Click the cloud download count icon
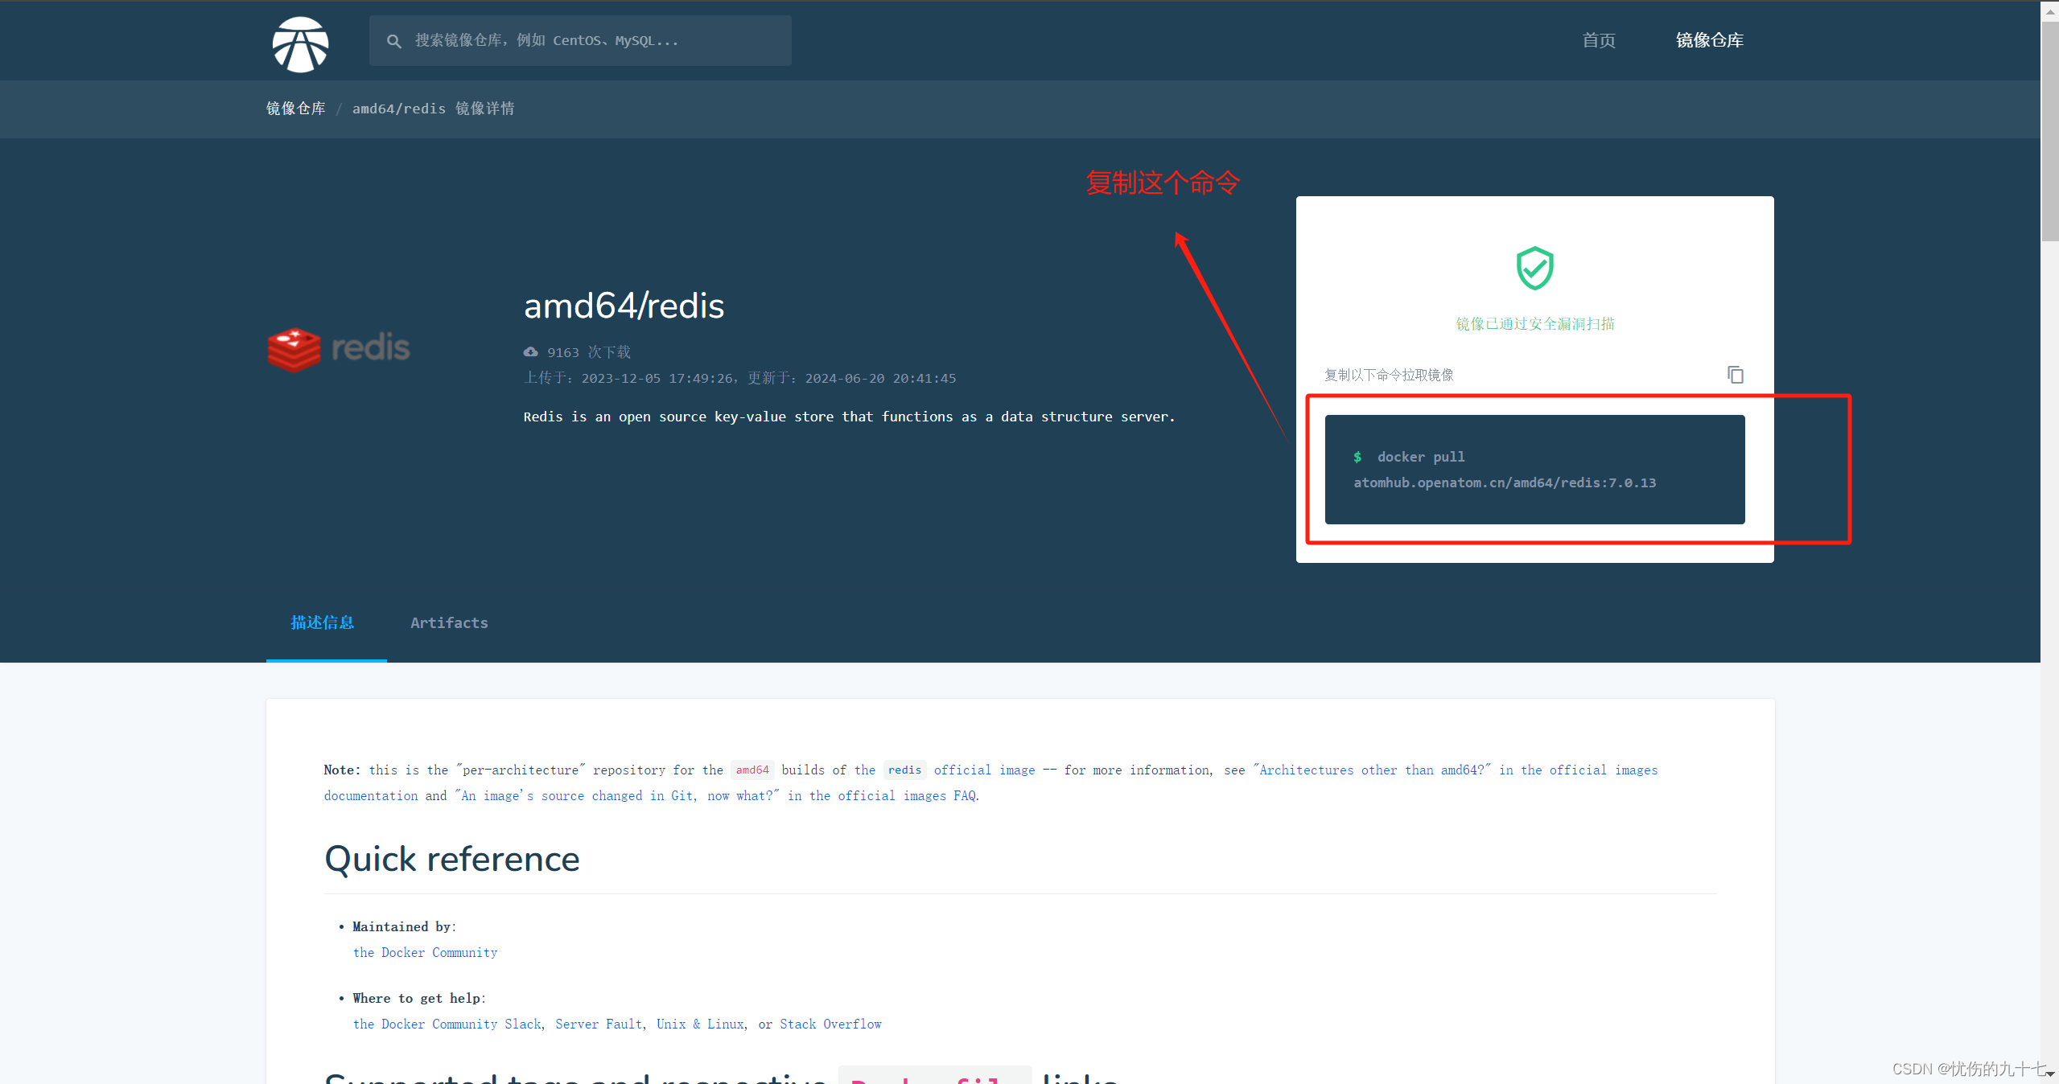2059x1084 pixels. coord(531,352)
